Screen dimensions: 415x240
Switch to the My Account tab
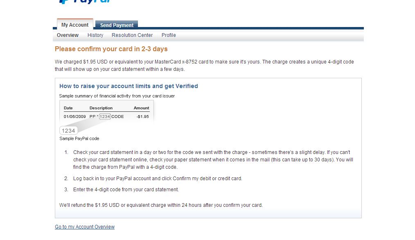75,25
